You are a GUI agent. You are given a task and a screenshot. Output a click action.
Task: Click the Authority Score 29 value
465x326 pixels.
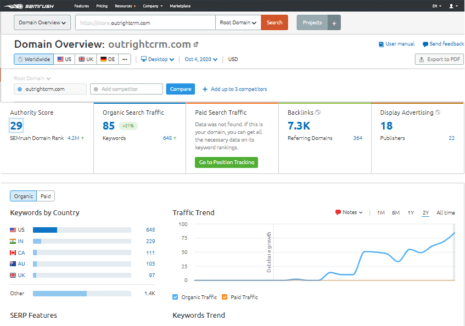tap(16, 126)
